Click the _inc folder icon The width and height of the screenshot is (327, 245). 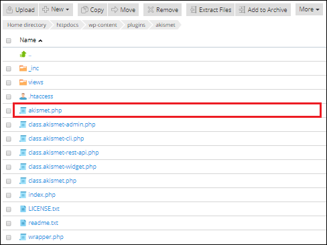pyautogui.click(x=23, y=68)
